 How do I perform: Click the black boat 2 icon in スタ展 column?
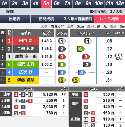coord(62,49)
